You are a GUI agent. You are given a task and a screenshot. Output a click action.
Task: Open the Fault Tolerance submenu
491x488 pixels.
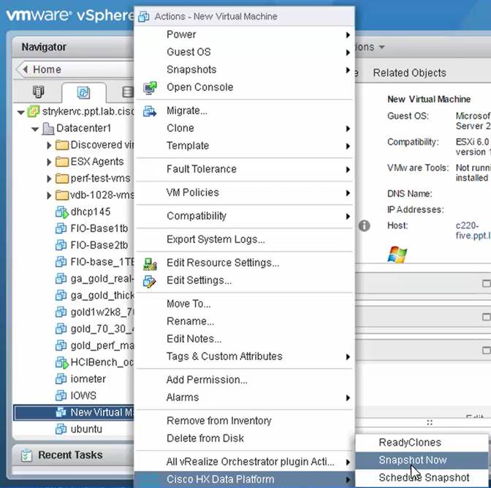(244, 169)
